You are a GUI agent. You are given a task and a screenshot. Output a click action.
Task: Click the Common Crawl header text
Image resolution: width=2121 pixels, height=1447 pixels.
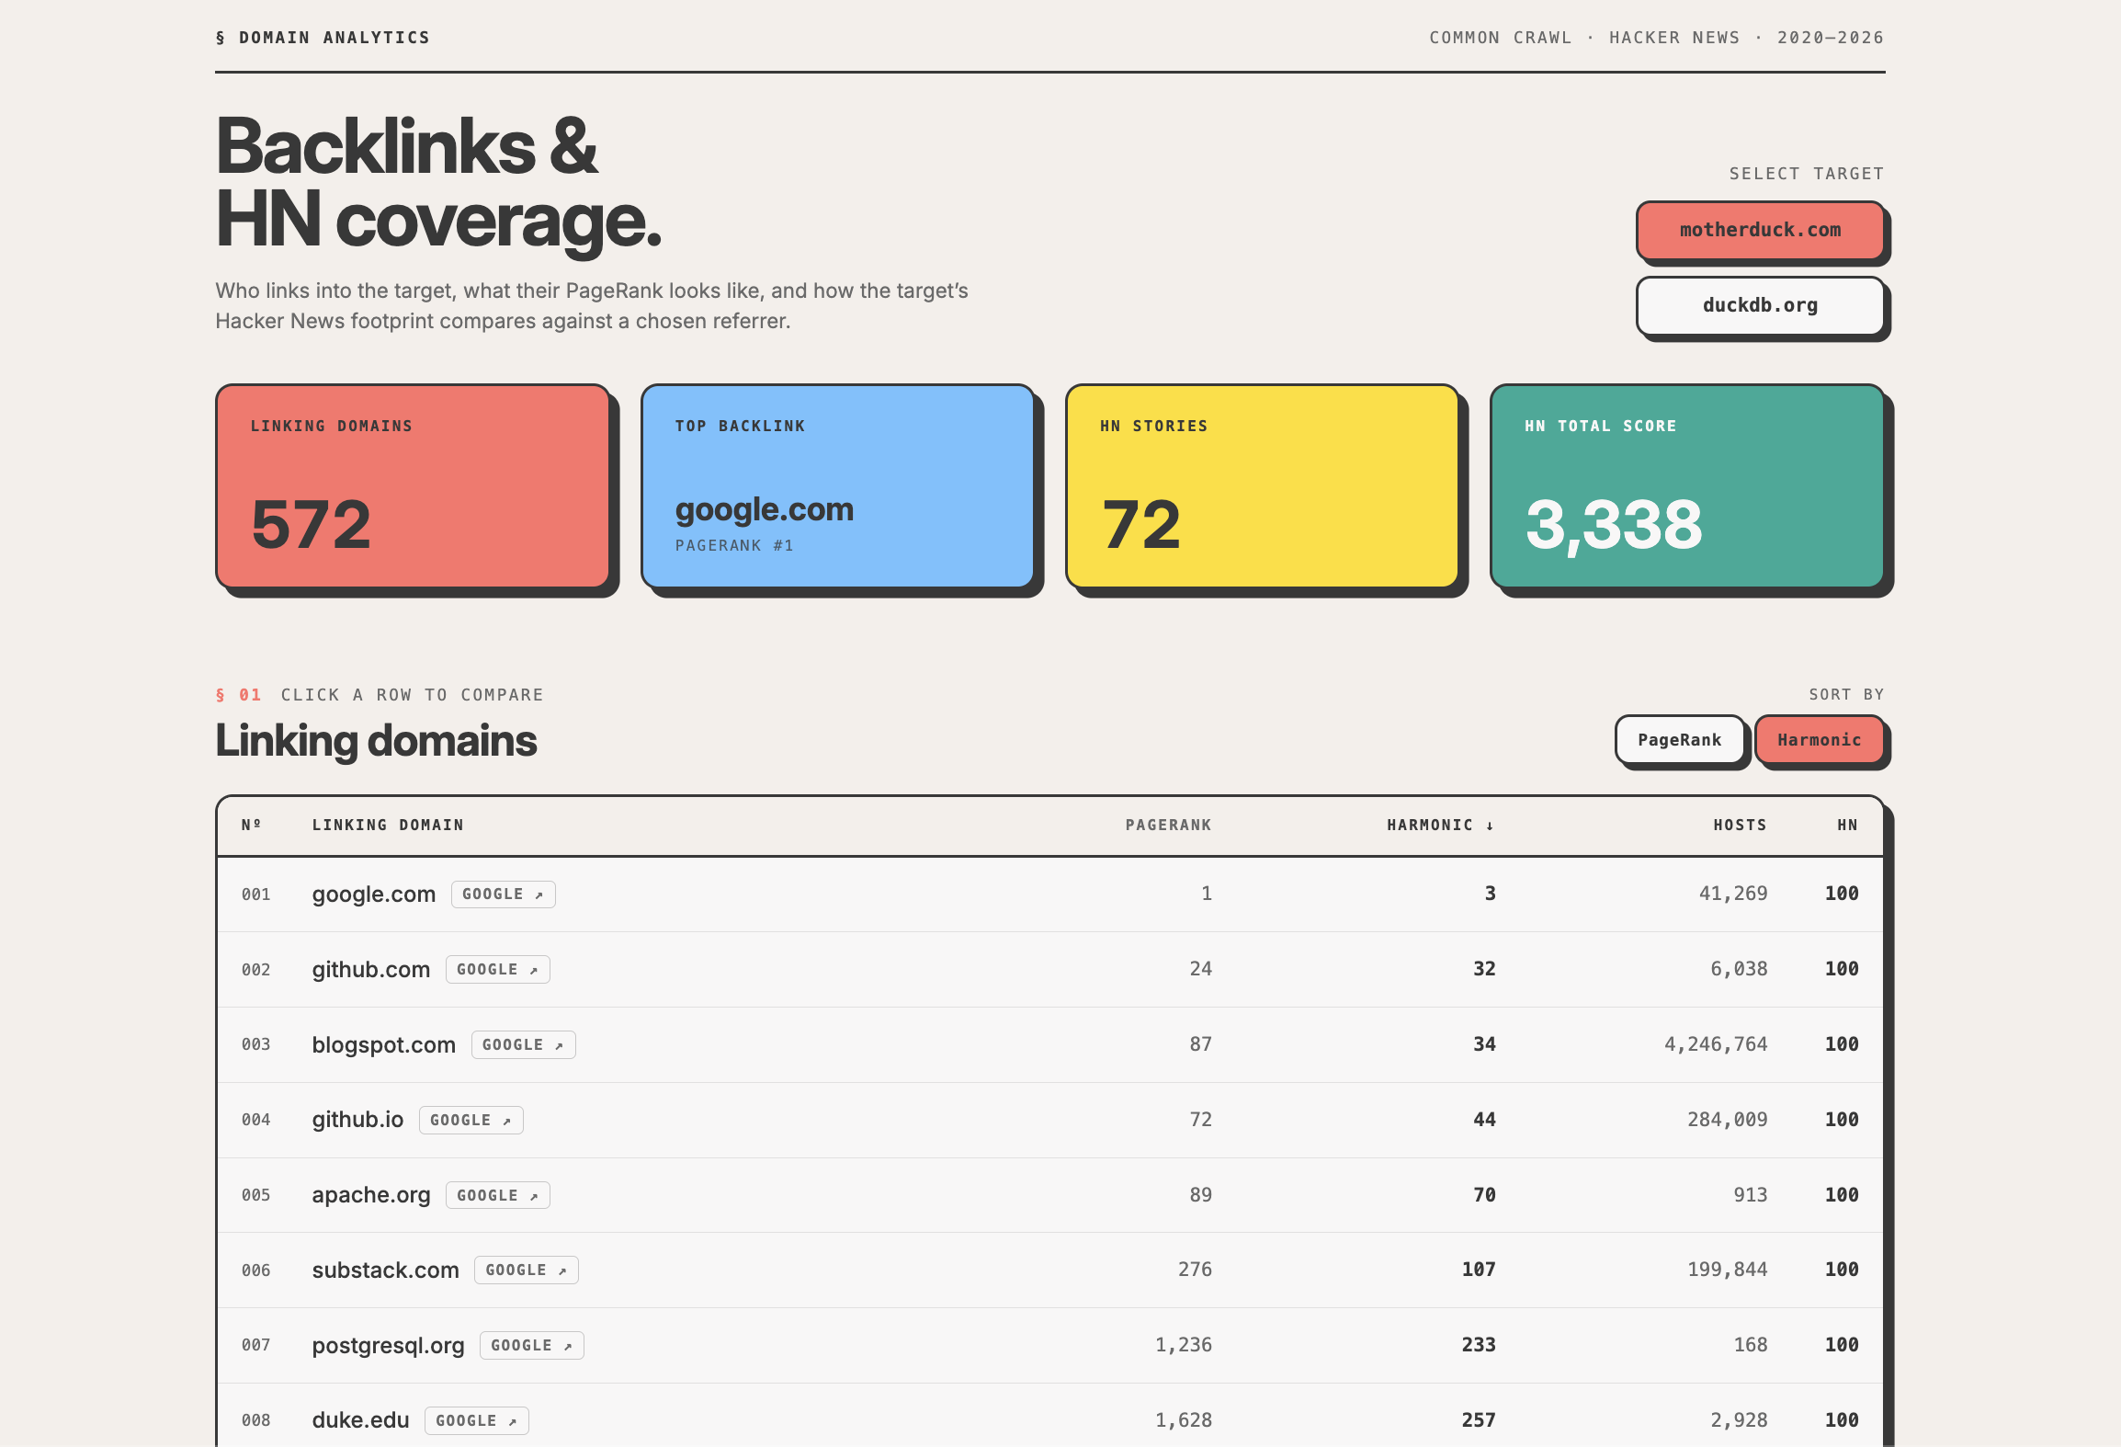pos(1500,38)
